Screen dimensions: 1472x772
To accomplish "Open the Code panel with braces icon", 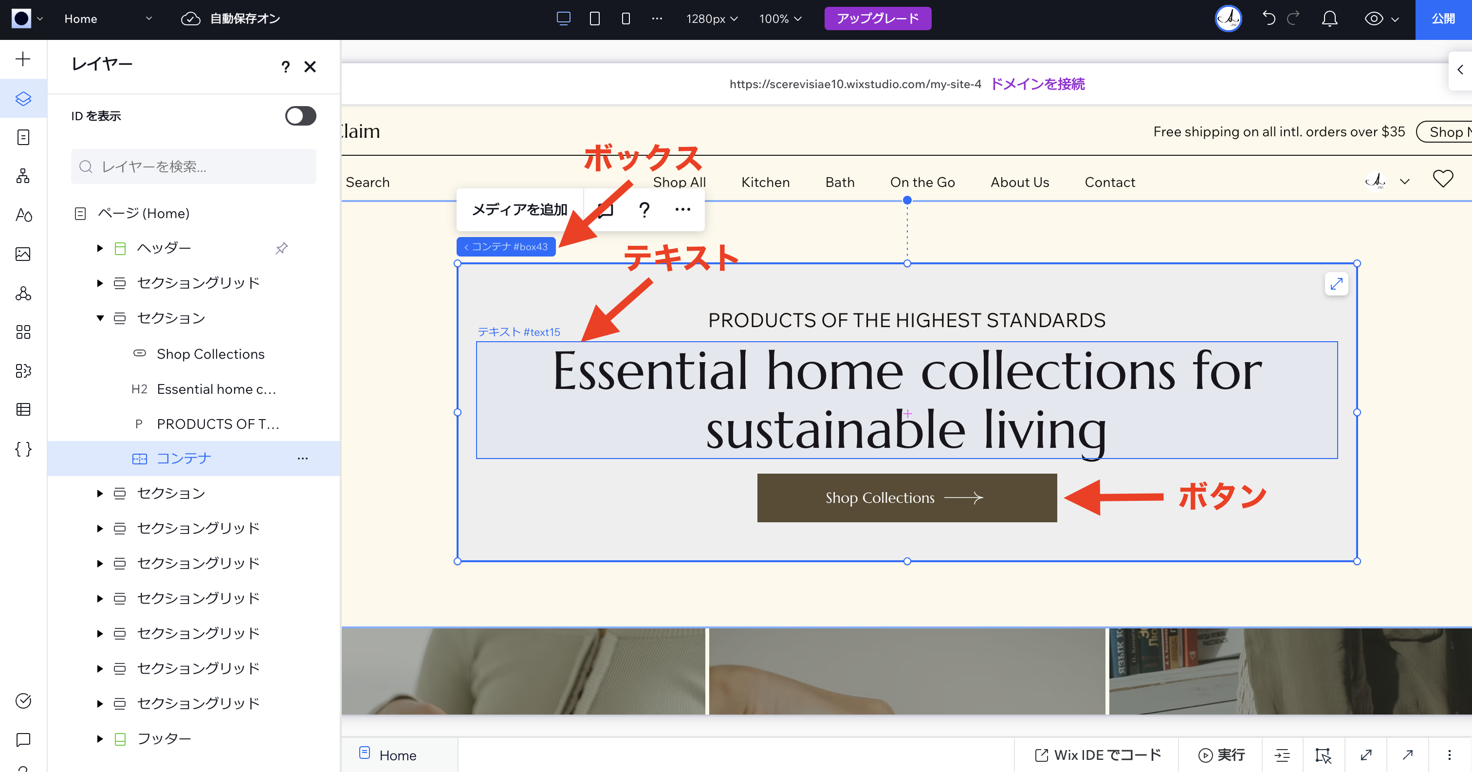I will pyautogui.click(x=23, y=449).
